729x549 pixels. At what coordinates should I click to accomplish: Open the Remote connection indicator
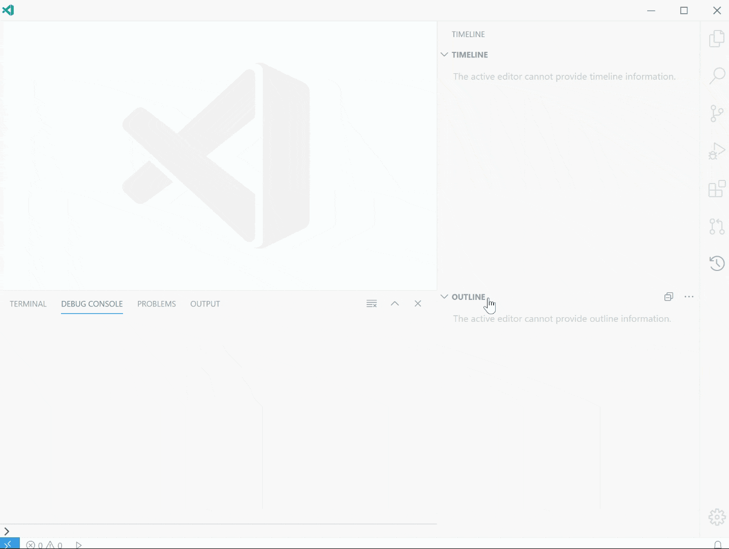tap(8, 543)
